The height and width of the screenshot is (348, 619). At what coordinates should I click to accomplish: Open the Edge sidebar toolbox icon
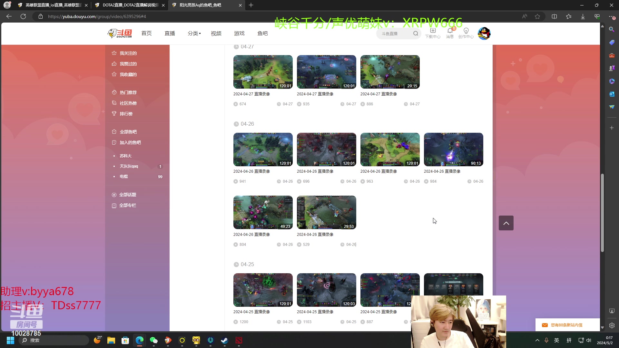click(x=612, y=55)
